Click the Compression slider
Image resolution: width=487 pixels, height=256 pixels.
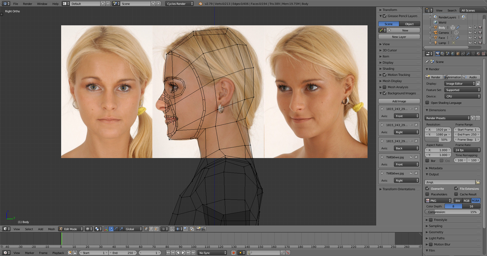point(452,212)
